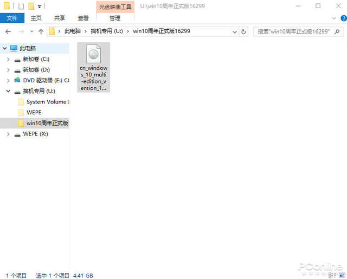This screenshot has width=347, height=279.
Task: Click the address bar folder icon
Action: coord(52,31)
